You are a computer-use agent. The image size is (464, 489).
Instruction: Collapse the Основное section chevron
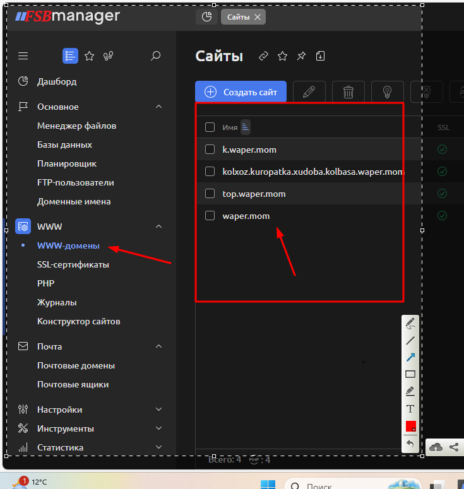[x=158, y=107]
